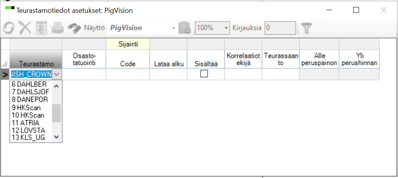Screen dimensions: 398x178
Task: Click the empty Lataa alku cell
Action: pos(169,74)
